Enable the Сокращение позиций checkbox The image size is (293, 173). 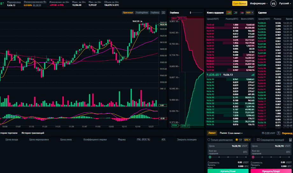258,140
